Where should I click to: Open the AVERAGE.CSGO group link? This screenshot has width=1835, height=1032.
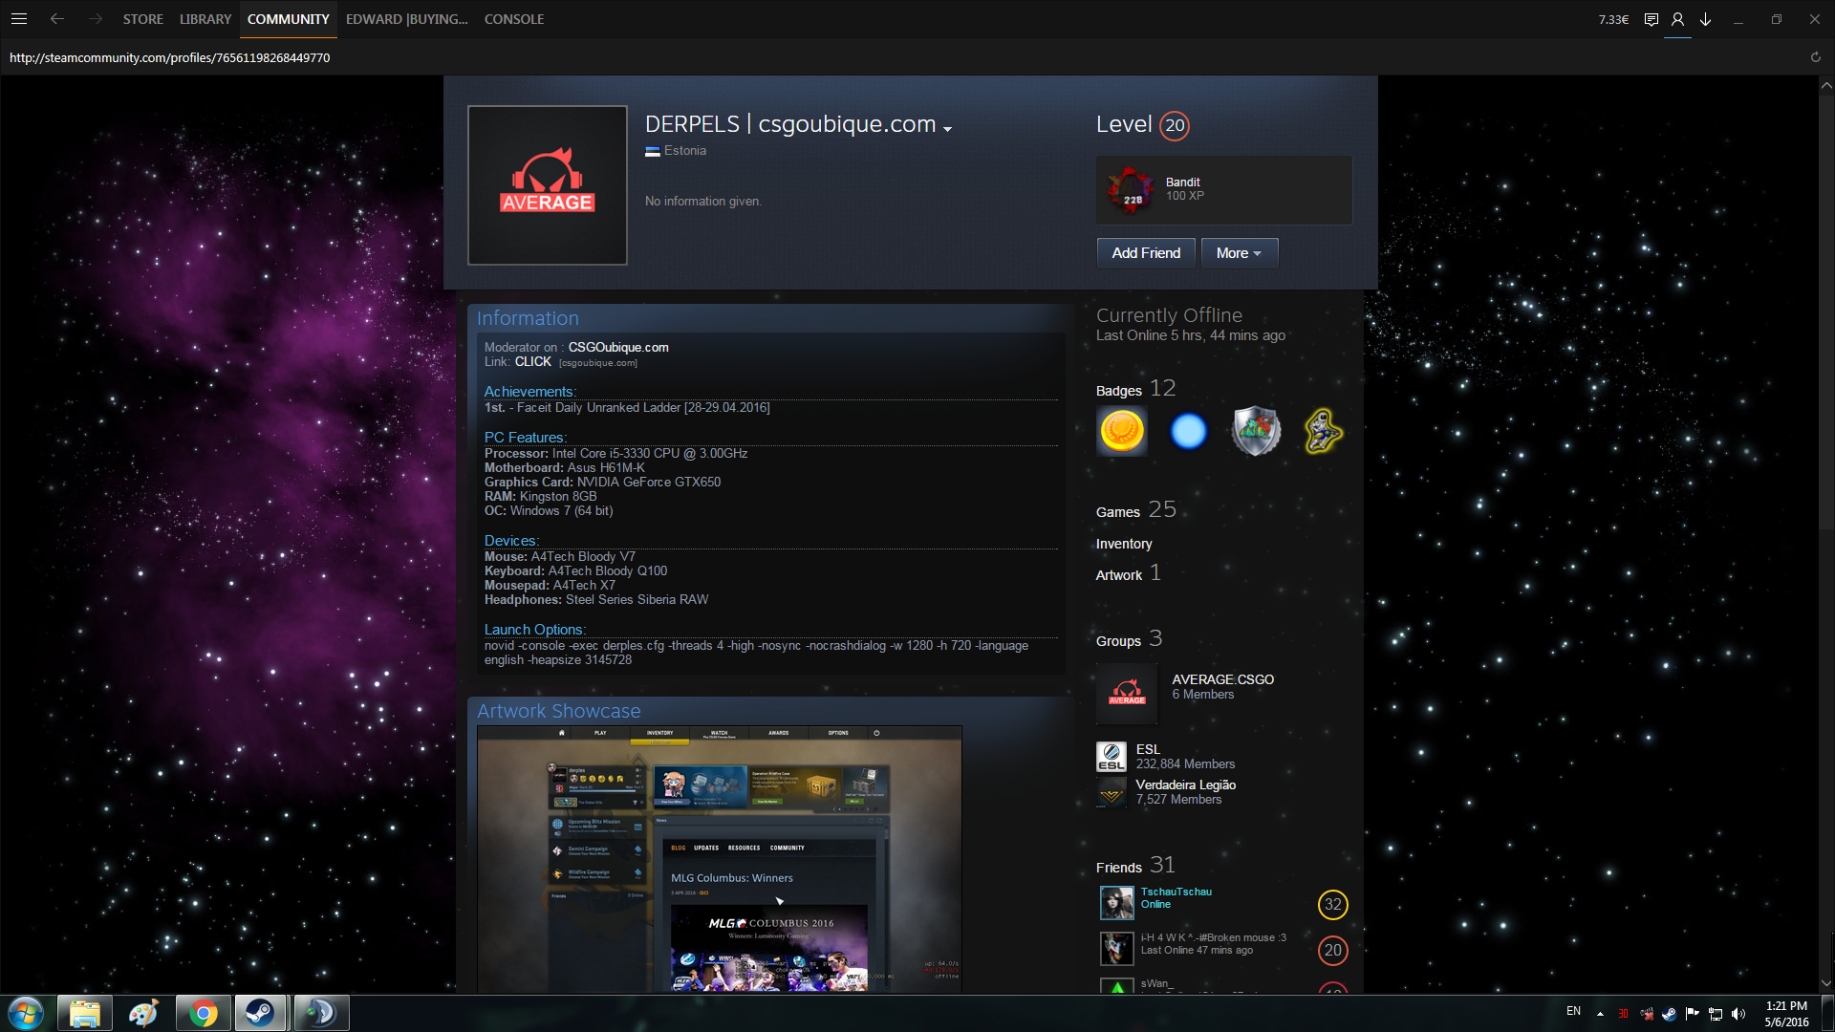click(1222, 679)
